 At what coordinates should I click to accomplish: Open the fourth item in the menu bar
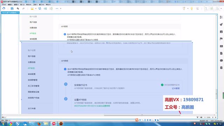click(22, 5)
